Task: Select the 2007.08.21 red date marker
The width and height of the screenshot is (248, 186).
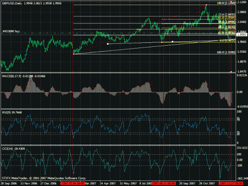Action: pyautogui.click(x=163, y=183)
